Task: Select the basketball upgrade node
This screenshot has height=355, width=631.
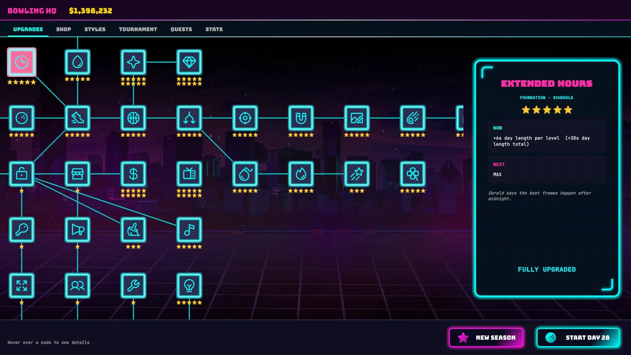Action: 133,118
